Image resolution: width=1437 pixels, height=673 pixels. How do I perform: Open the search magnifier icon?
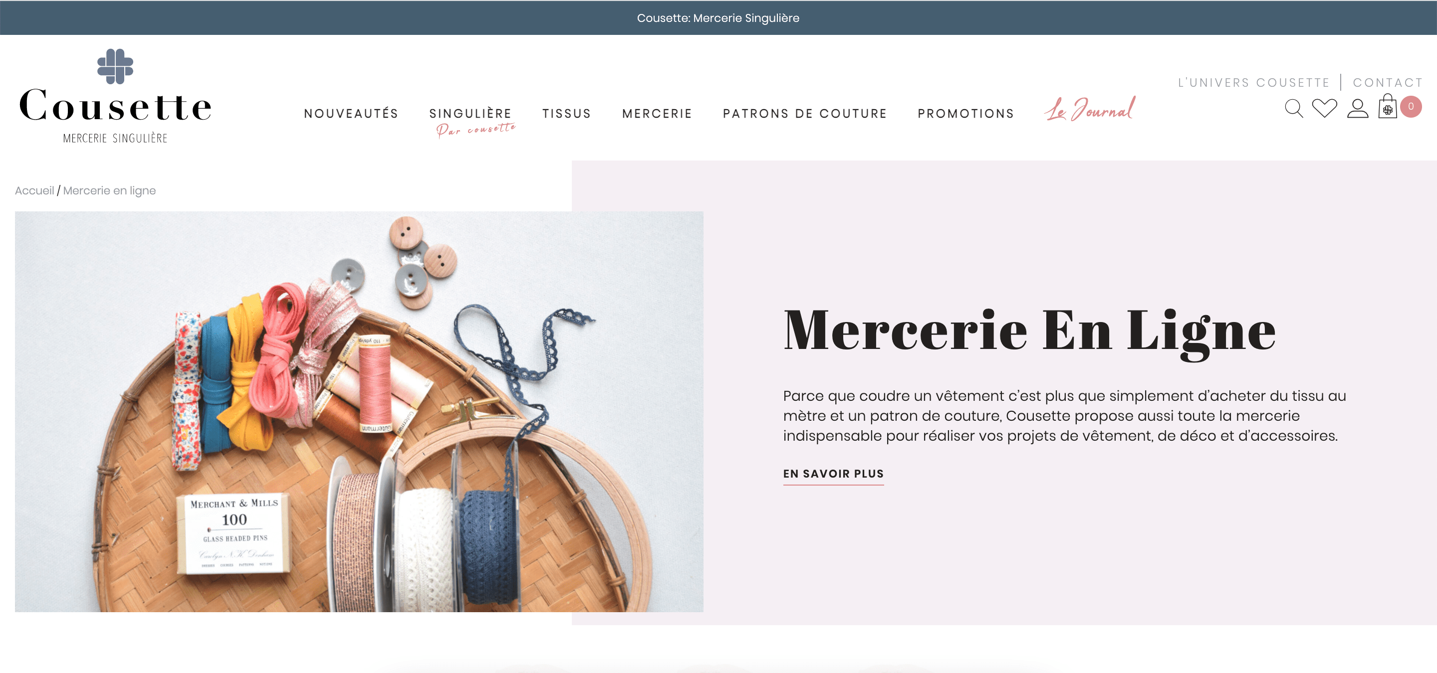[x=1294, y=108]
